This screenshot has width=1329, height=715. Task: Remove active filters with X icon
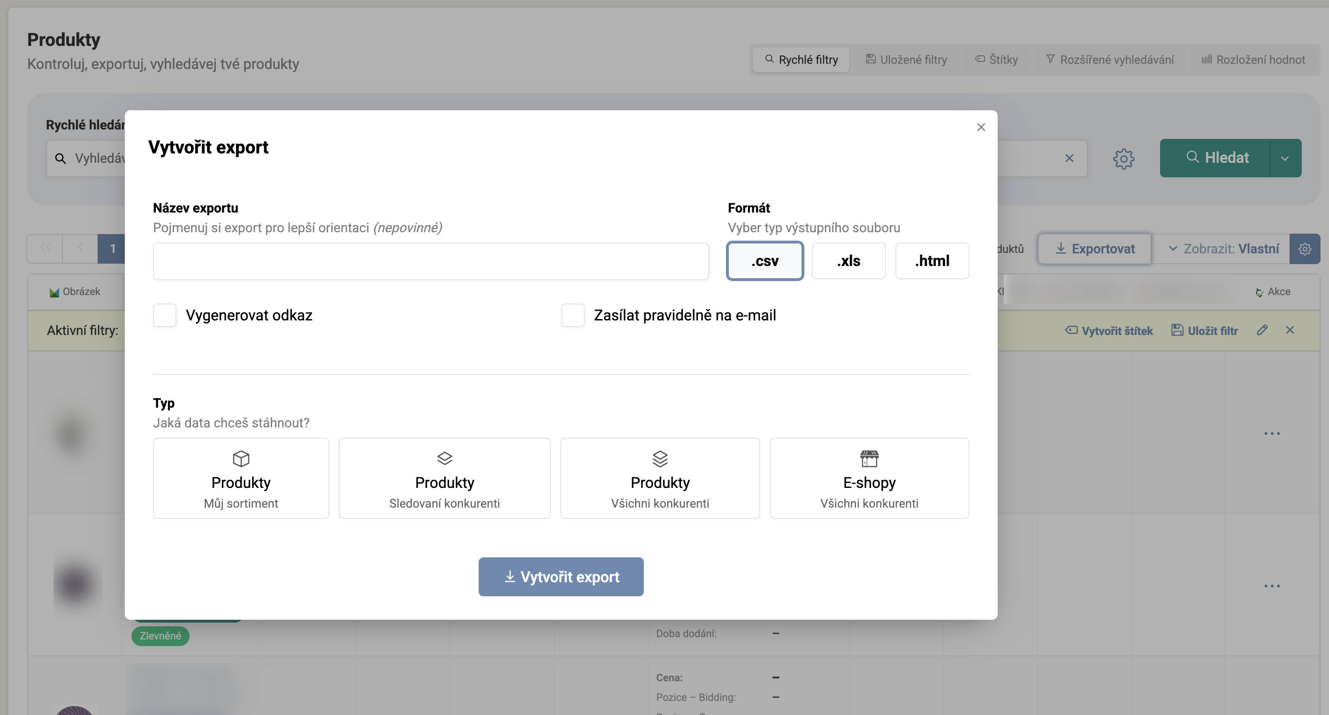coord(1290,330)
